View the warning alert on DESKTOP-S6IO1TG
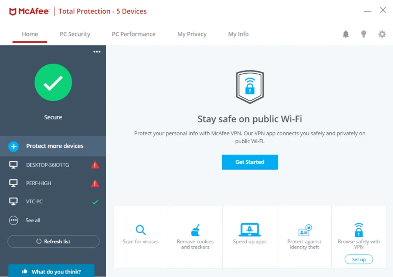The image size is (393, 277). pos(95,165)
